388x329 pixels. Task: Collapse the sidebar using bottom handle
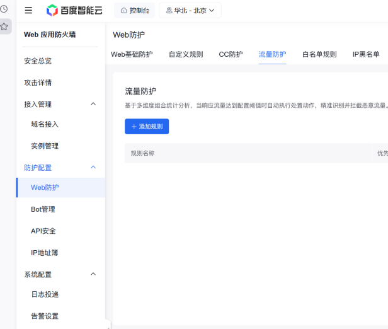108,325
